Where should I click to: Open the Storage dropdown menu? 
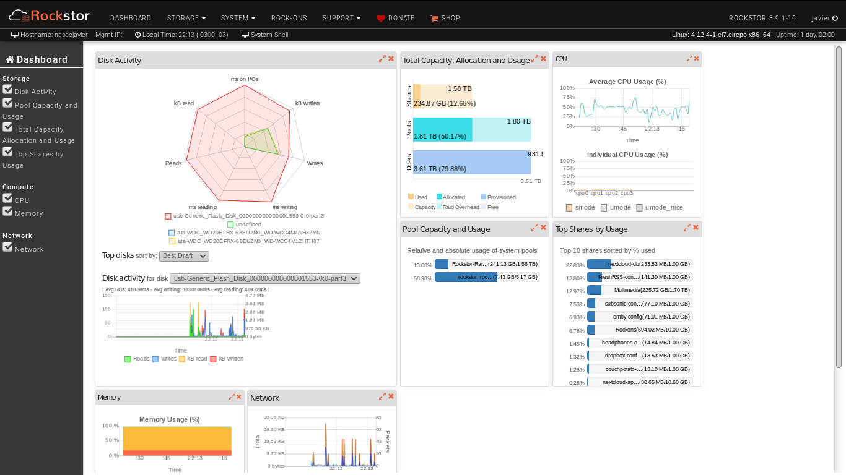[186, 19]
